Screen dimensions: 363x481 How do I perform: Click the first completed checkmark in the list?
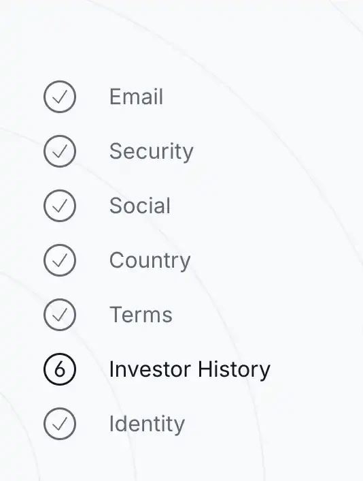60,97
